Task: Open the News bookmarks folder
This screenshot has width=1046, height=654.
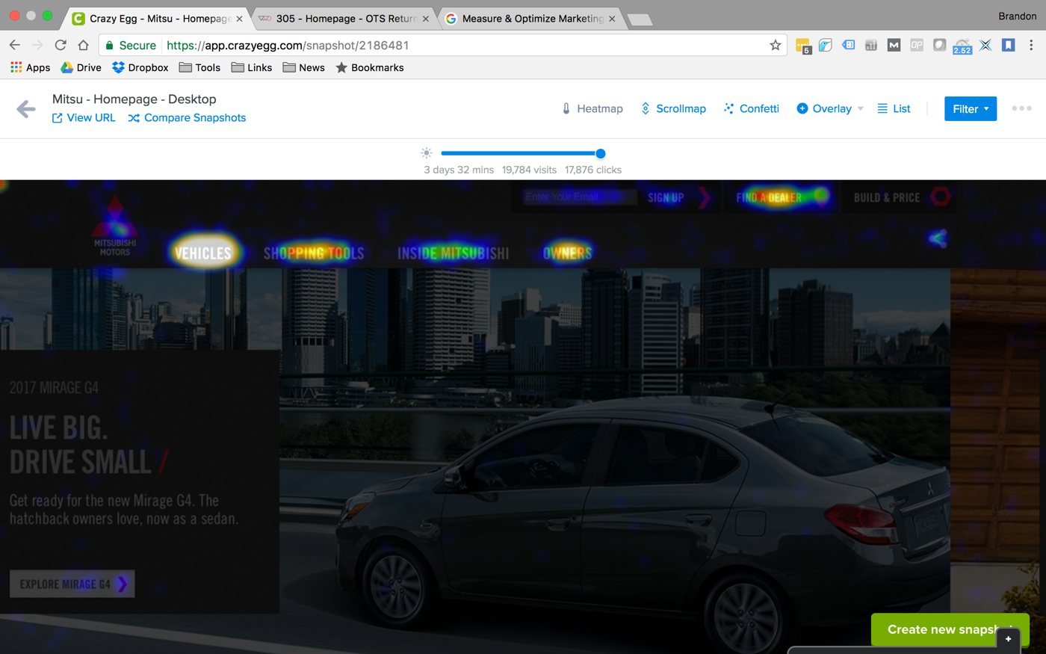Action: click(303, 67)
